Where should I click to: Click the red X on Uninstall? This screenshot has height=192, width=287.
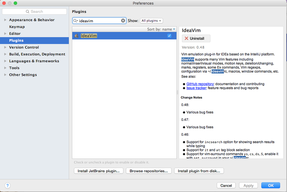(186, 38)
